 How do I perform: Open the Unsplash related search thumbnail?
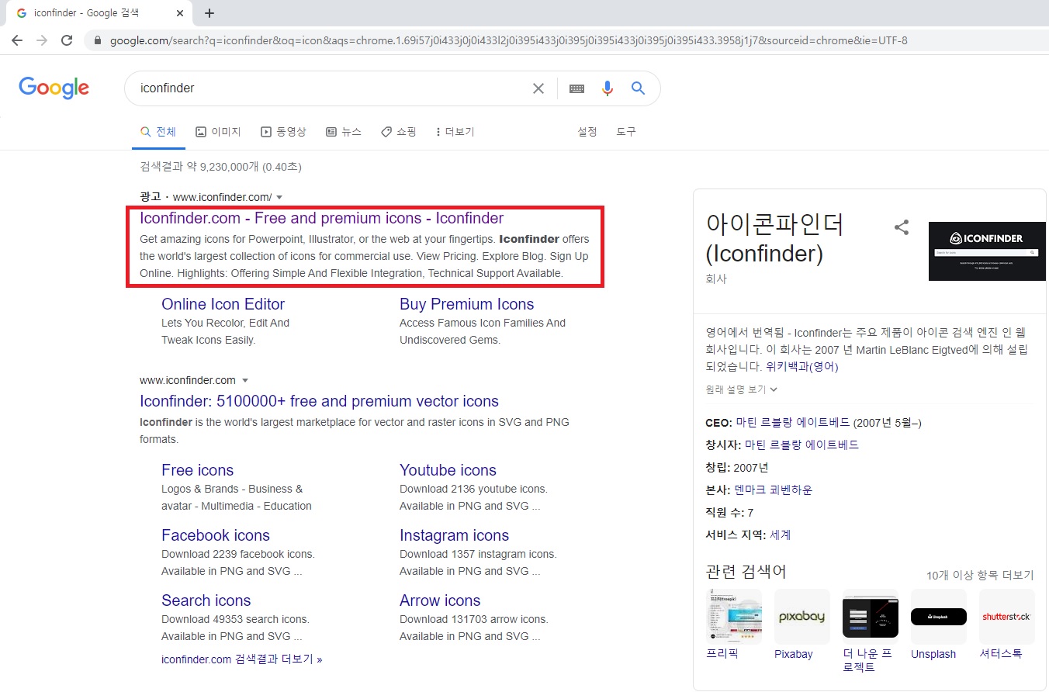pyautogui.click(x=939, y=617)
